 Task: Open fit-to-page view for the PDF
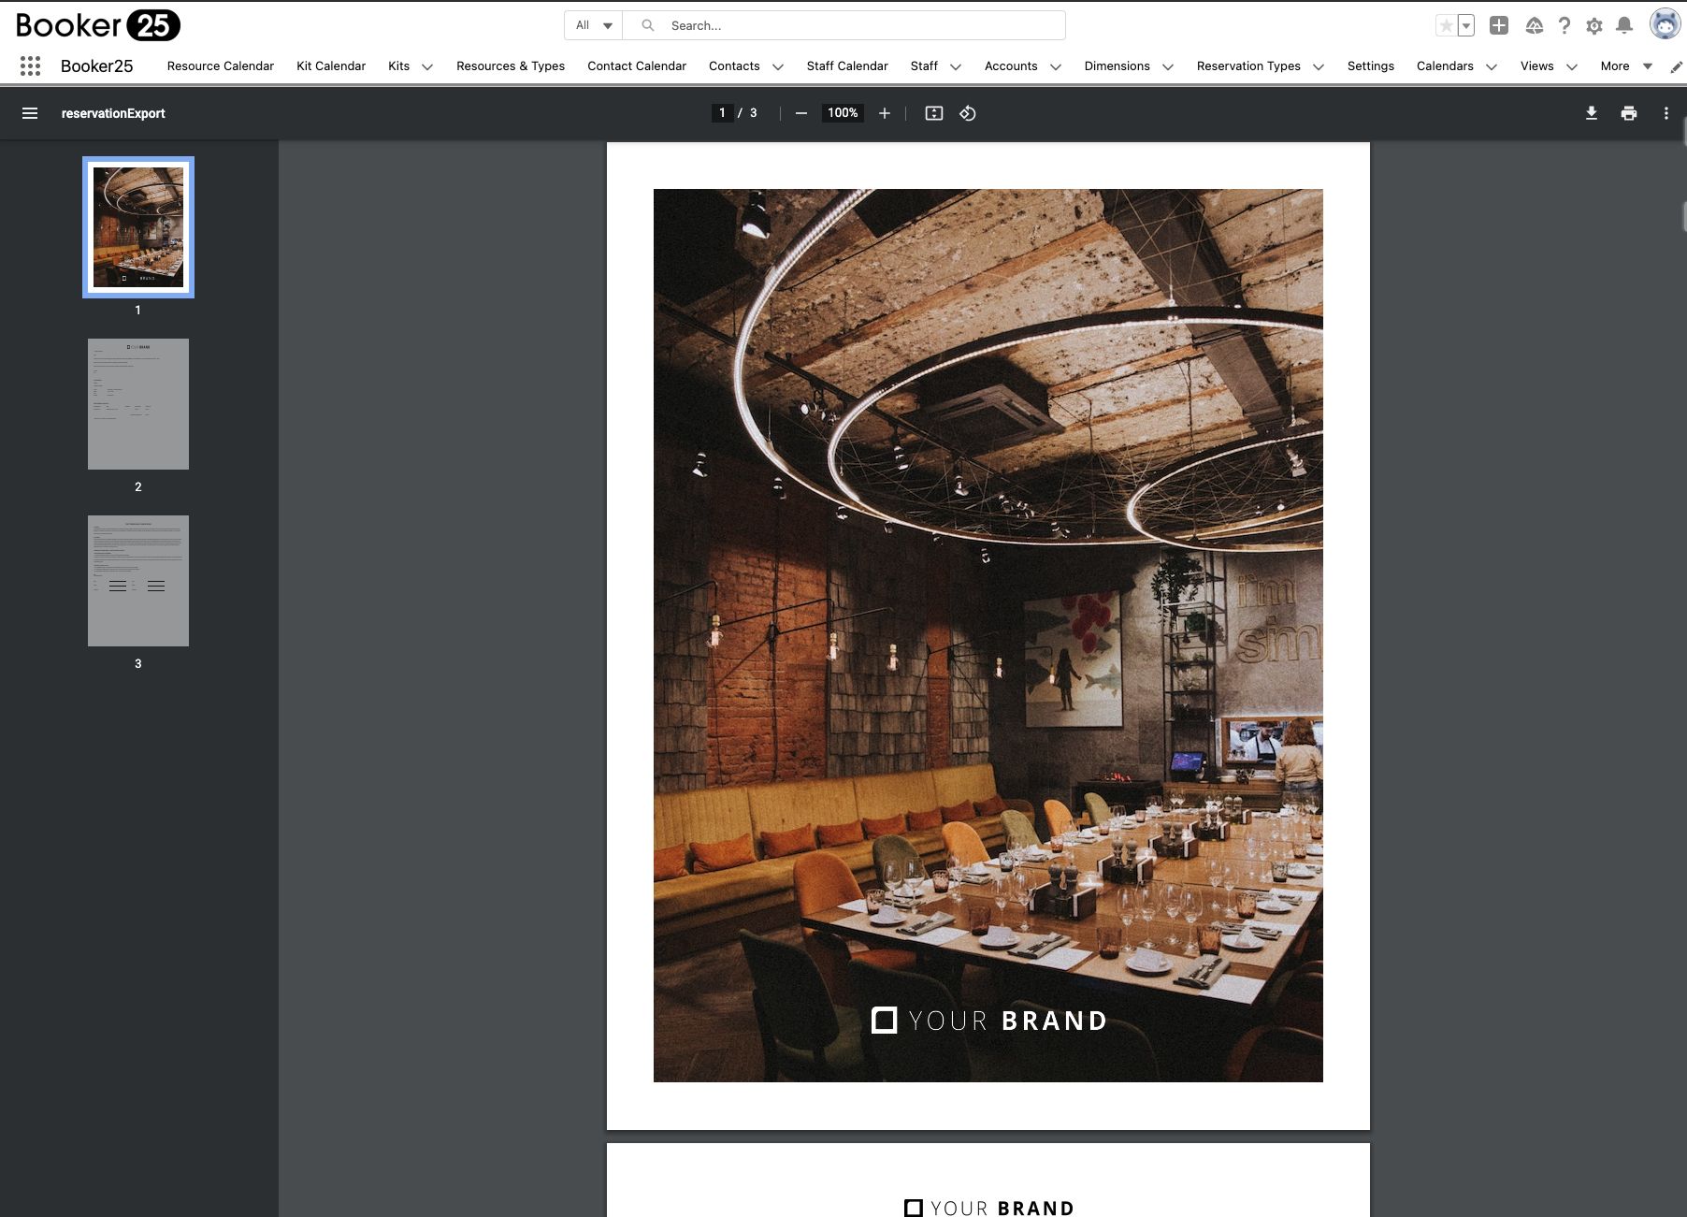click(932, 113)
